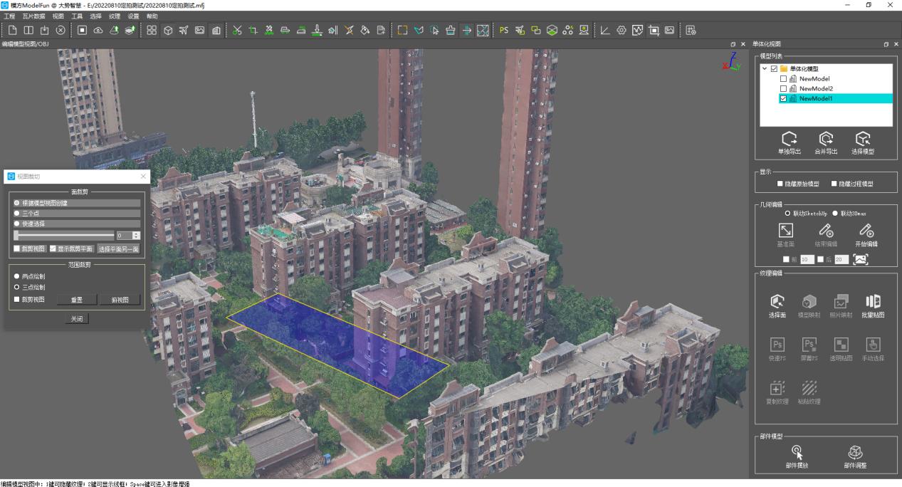Screen dimensions: 902x487
Task: Click the scissors cut tool in toolbar
Action: [x=237, y=30]
